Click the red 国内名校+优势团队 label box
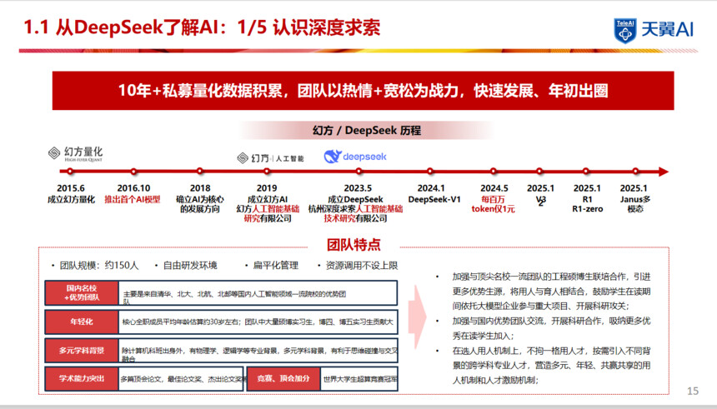 click(82, 293)
